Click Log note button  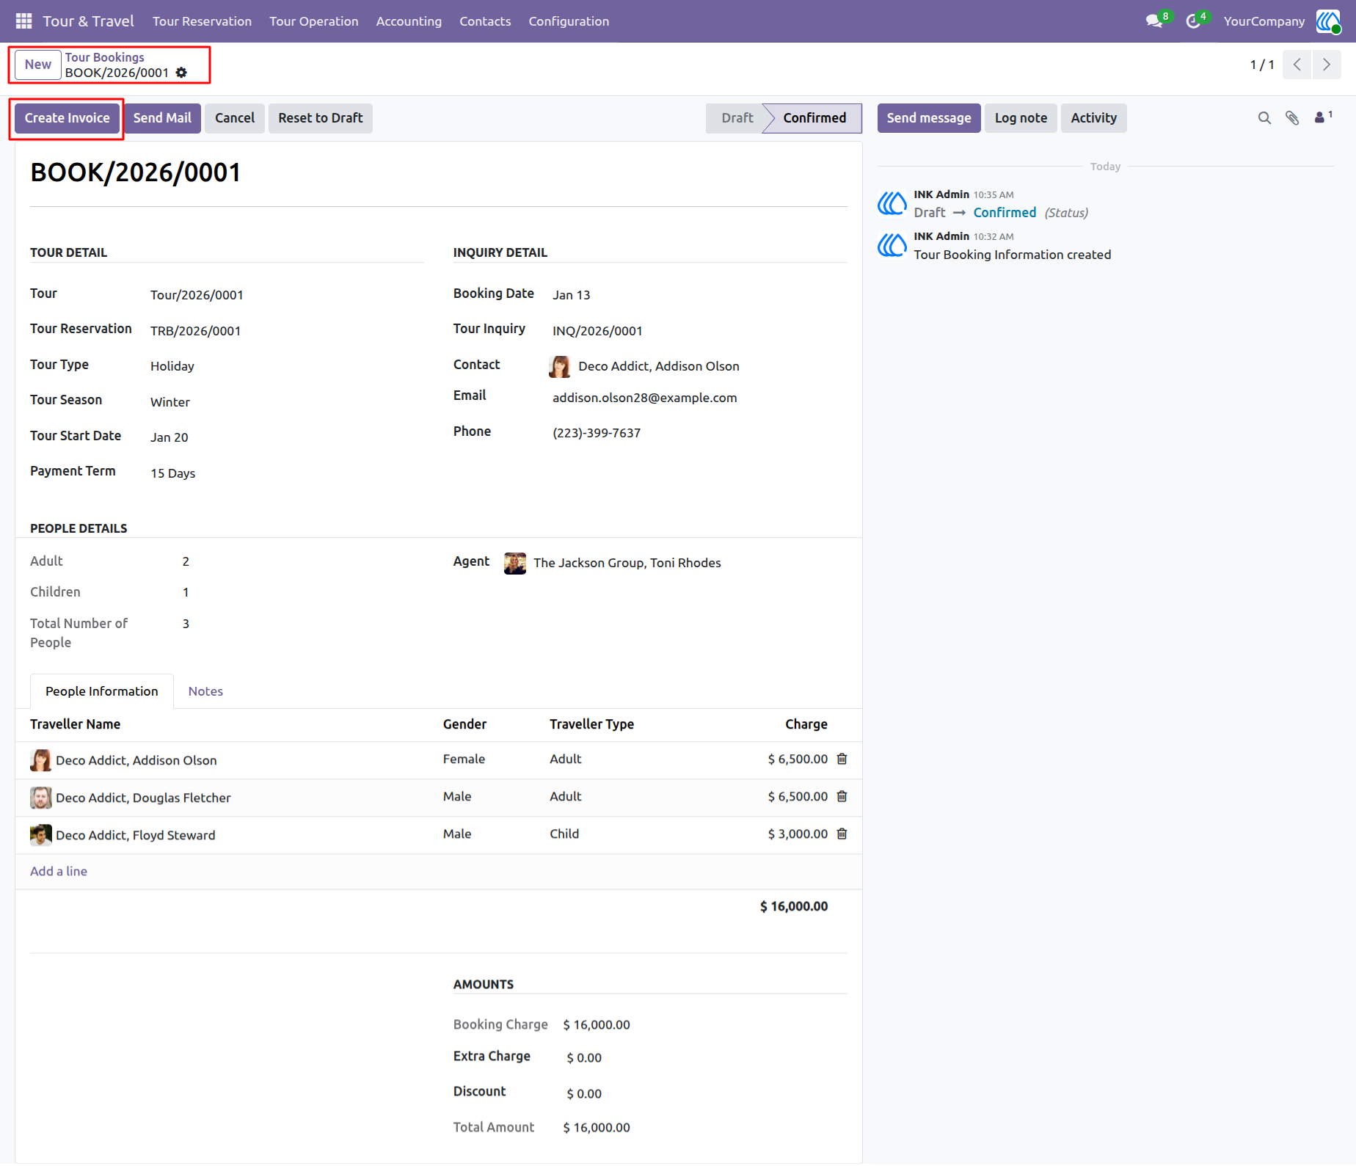[x=1021, y=118]
